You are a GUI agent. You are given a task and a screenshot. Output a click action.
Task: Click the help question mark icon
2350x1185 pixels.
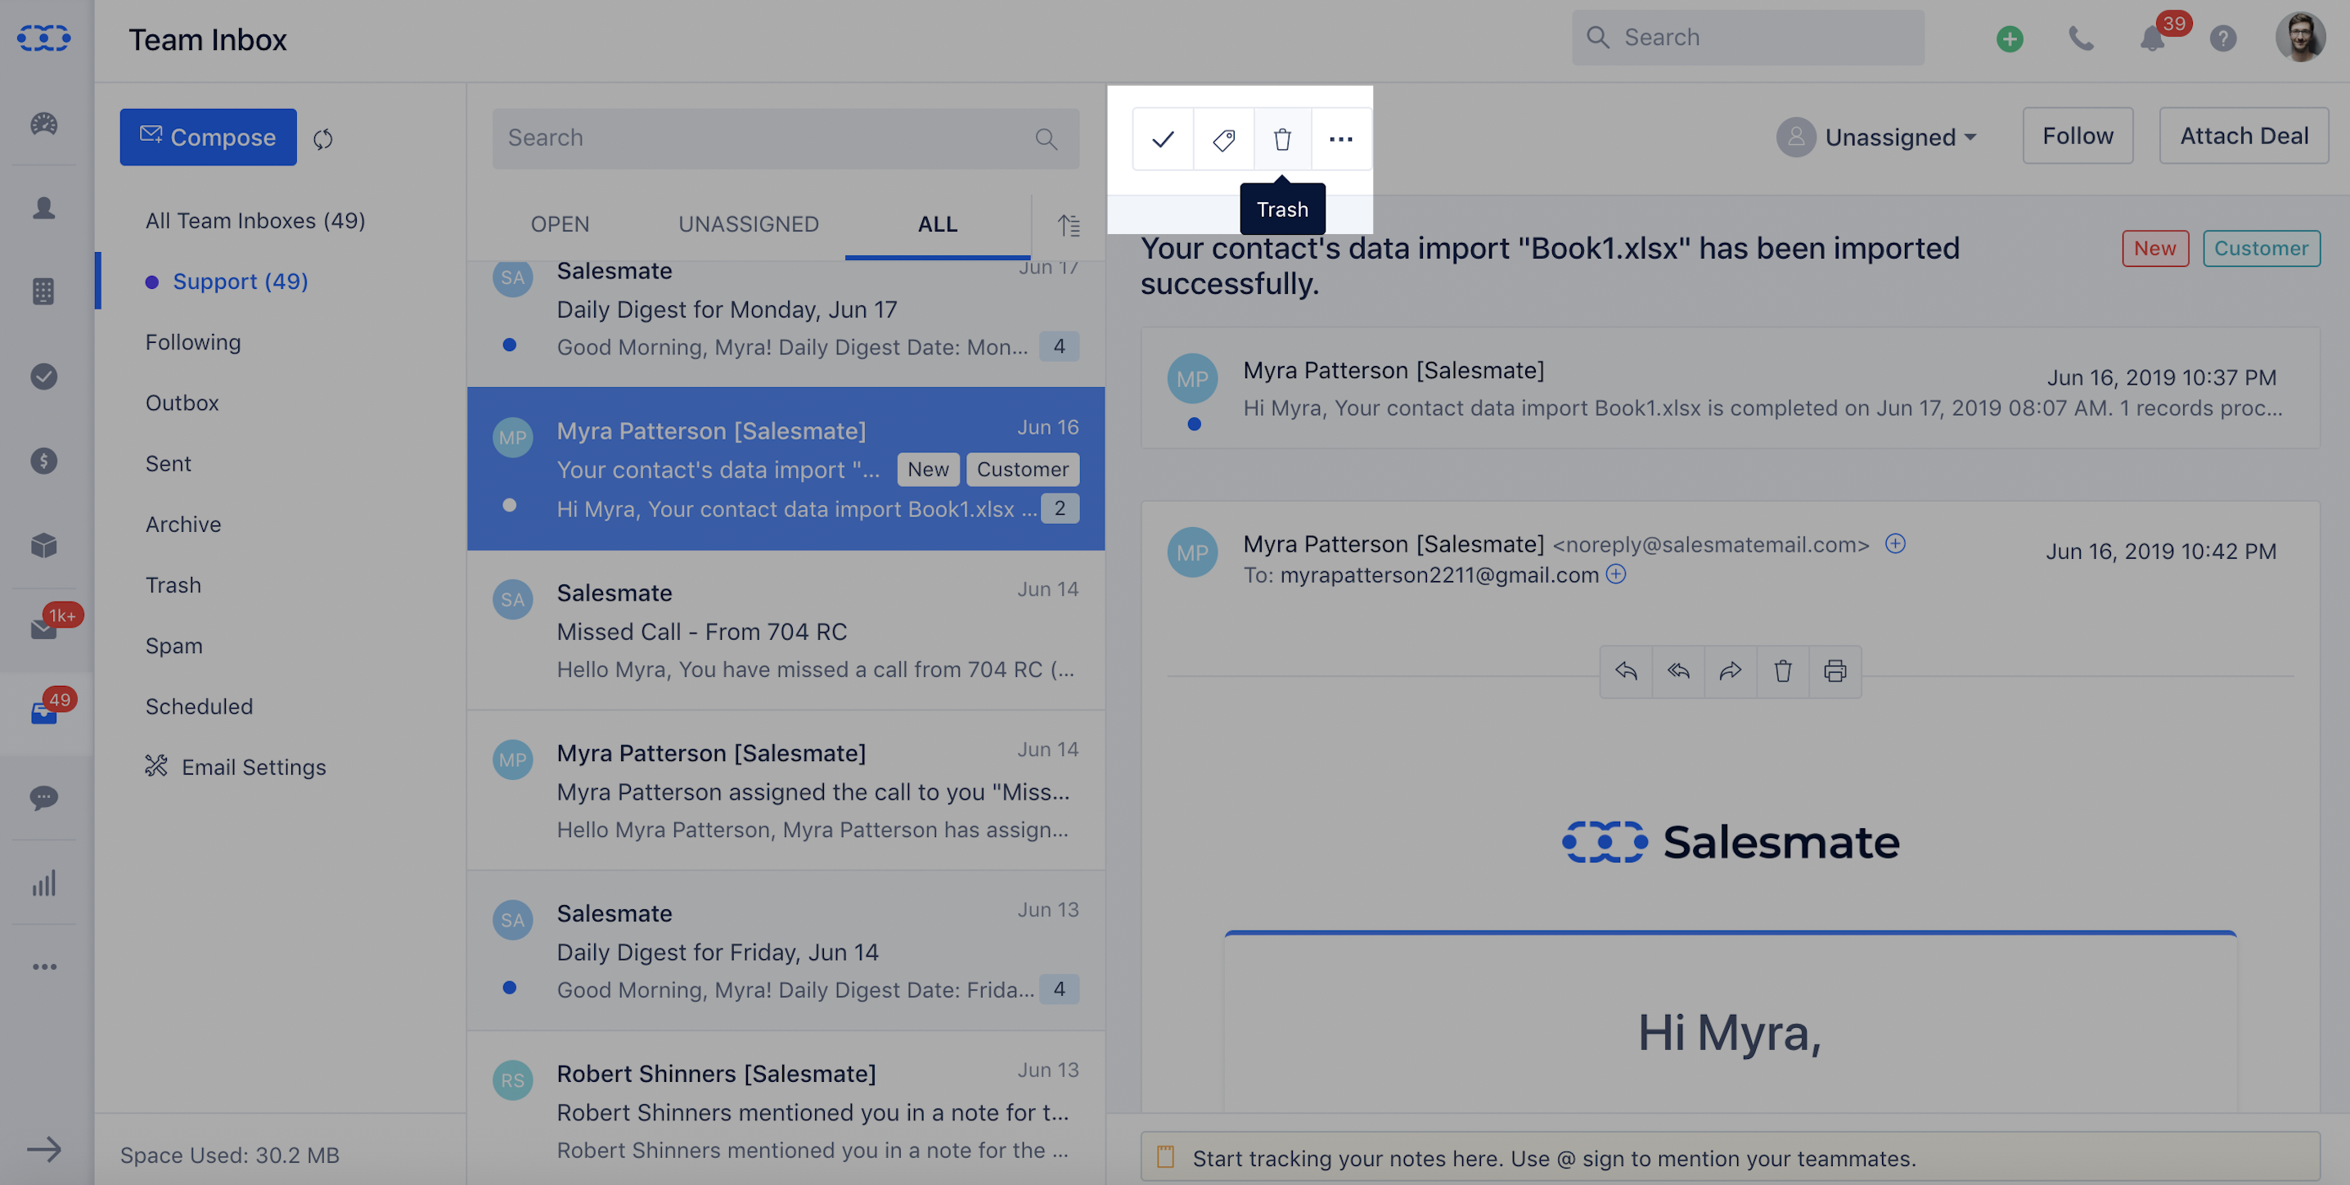[x=2223, y=38]
